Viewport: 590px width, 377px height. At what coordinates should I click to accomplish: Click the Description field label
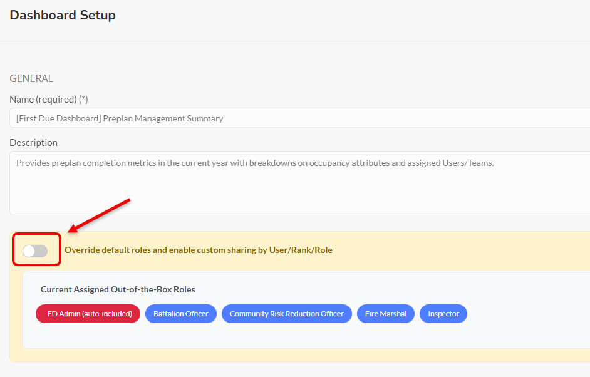click(33, 143)
